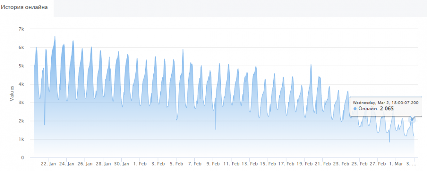Select the 5. Feb date tick
The image size is (427, 171).
pos(176,164)
